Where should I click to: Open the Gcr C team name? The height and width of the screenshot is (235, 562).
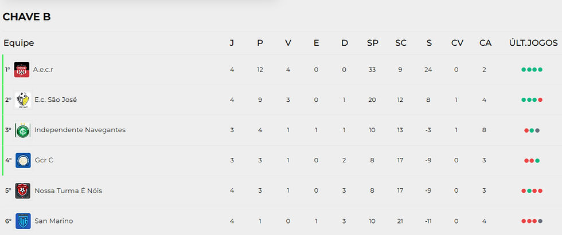click(x=44, y=161)
